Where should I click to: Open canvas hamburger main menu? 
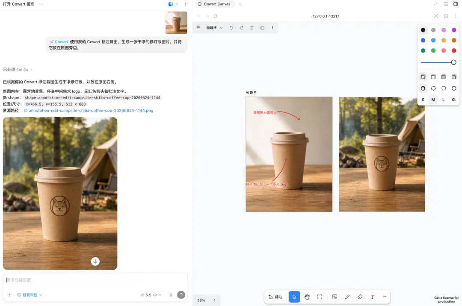(198, 28)
